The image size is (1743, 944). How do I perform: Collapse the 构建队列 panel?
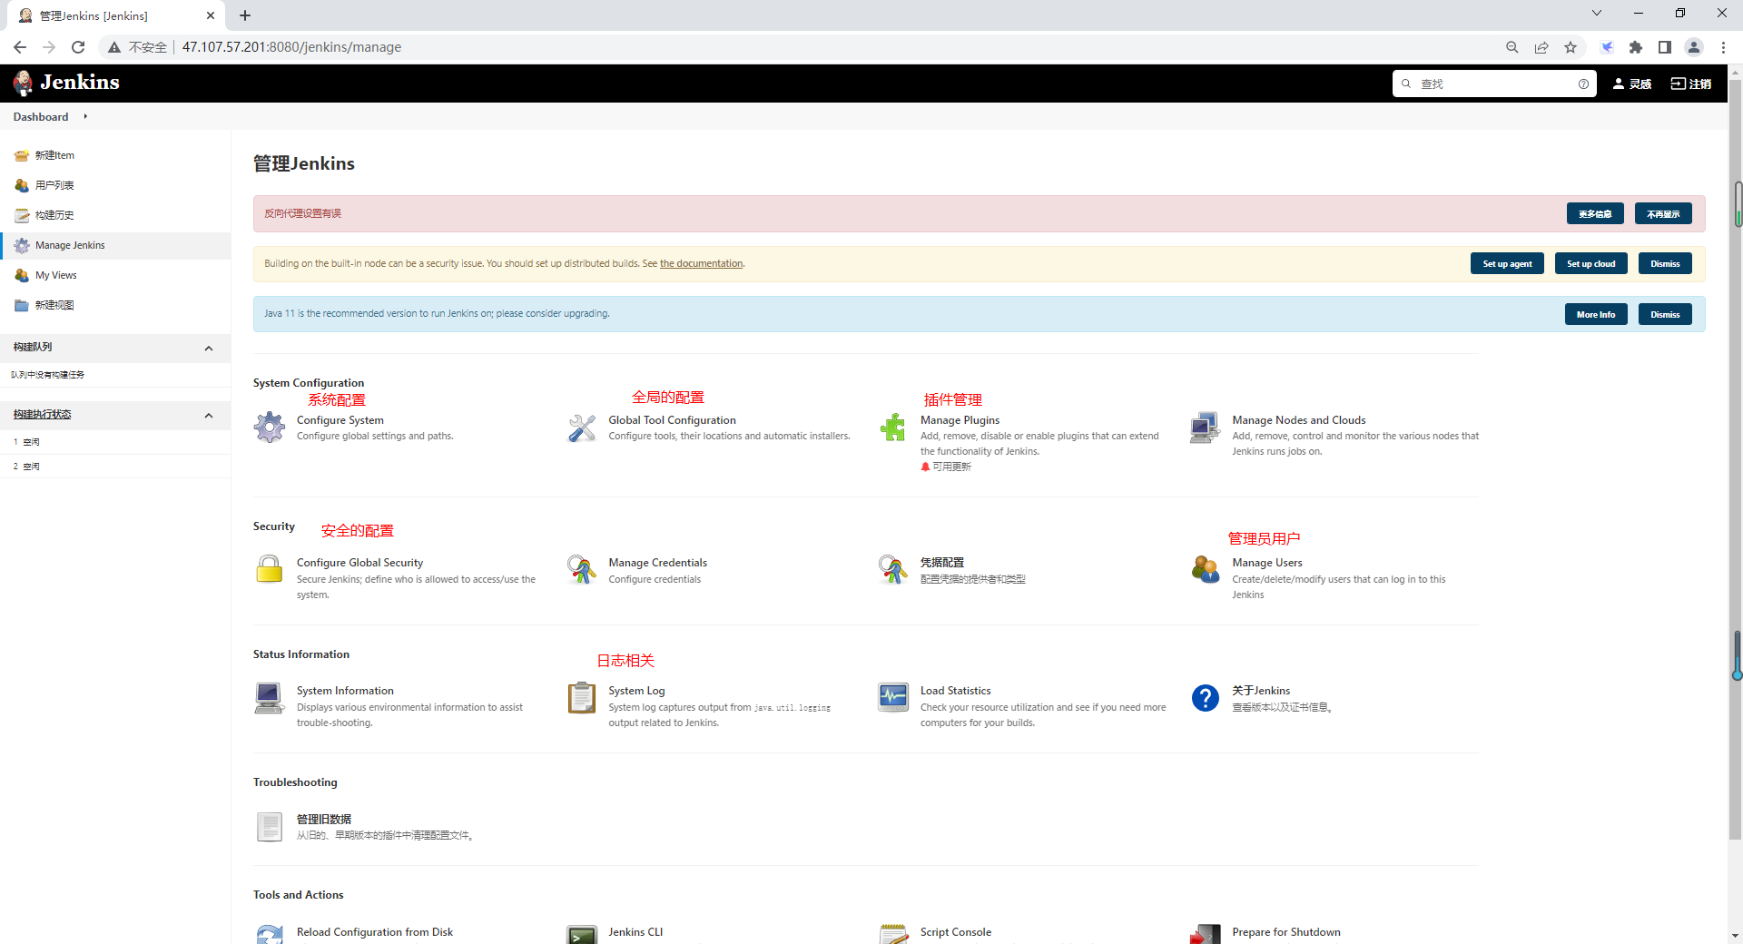point(209,349)
